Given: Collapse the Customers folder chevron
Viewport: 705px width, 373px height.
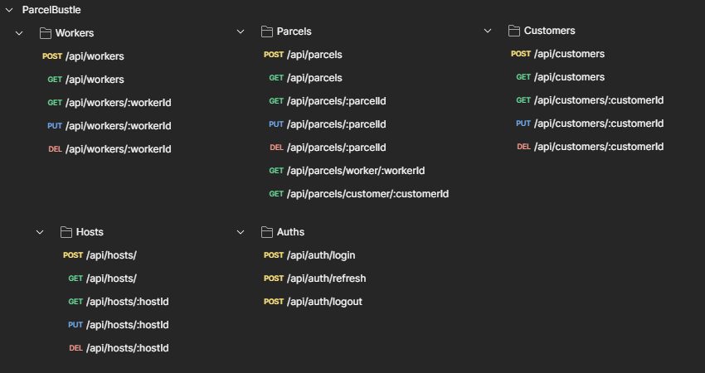Looking at the screenshot, I should (x=488, y=31).
